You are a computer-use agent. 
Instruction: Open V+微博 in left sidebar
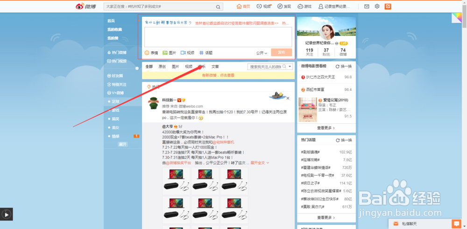115,93
